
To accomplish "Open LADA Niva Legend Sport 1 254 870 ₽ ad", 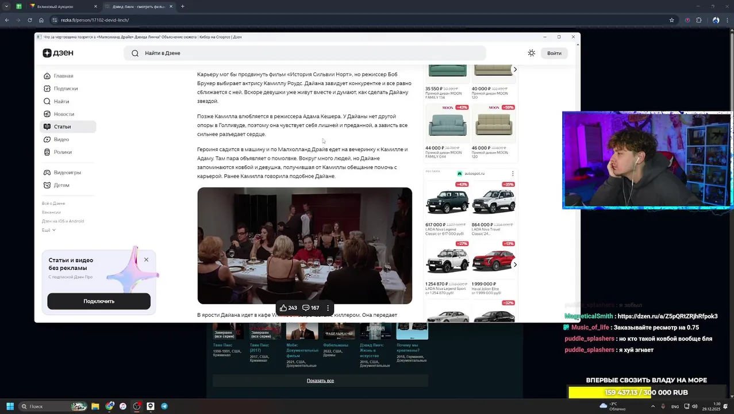I will [x=447, y=268].
